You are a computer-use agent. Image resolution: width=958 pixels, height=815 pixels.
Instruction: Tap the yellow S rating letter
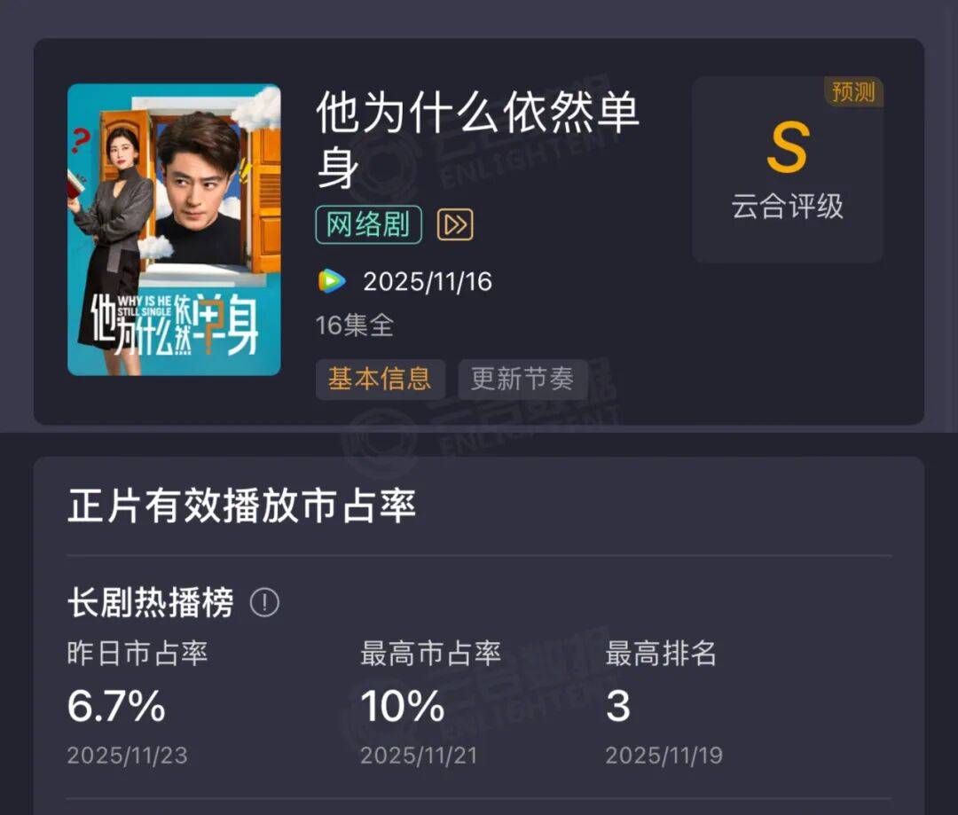(x=787, y=149)
